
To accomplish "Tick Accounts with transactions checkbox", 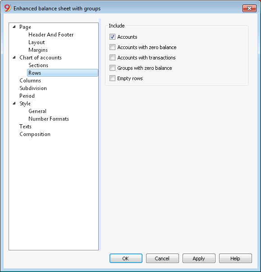I will pyautogui.click(x=112, y=58).
